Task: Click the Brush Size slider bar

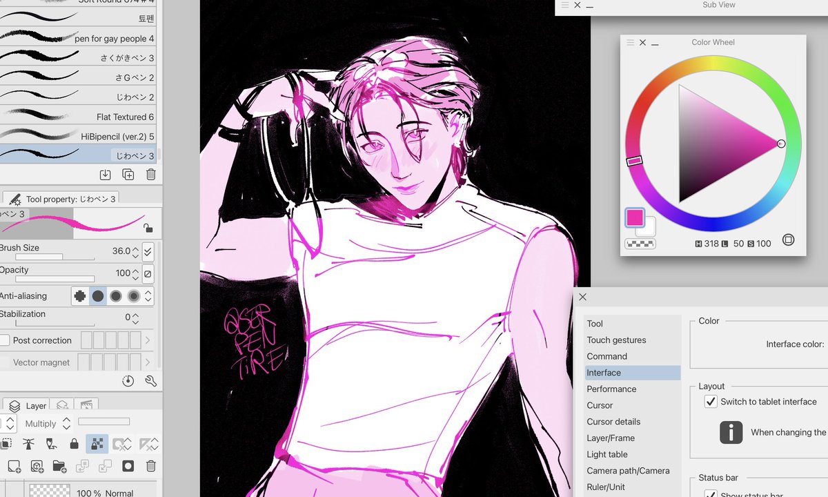Action: pyautogui.click(x=55, y=257)
